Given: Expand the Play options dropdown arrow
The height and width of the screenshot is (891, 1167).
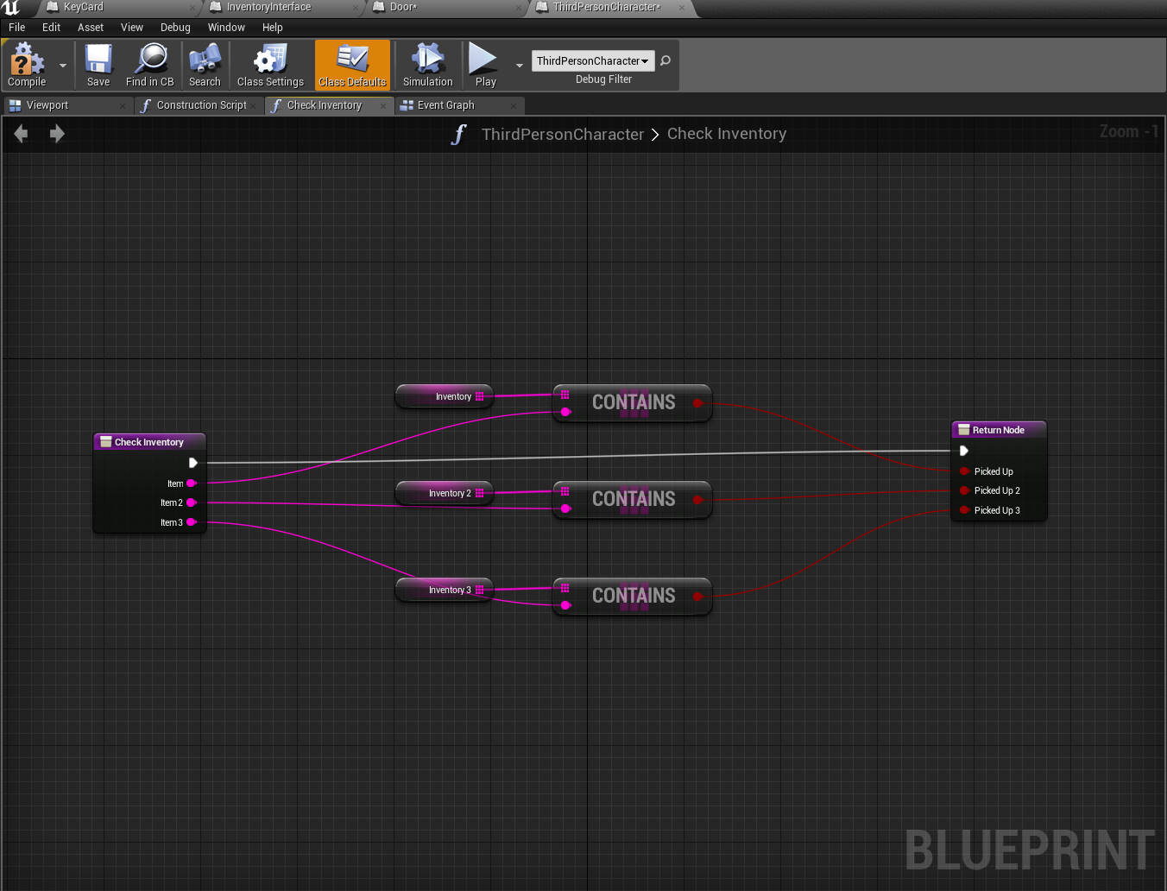Looking at the screenshot, I should click(x=520, y=66).
